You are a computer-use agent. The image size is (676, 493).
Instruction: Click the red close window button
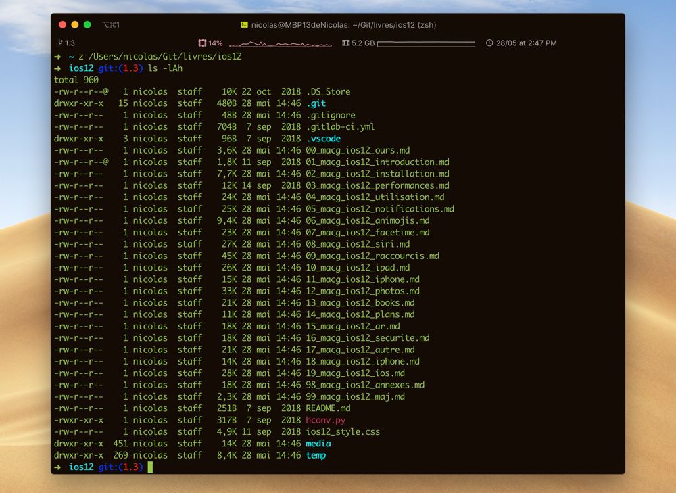62,24
